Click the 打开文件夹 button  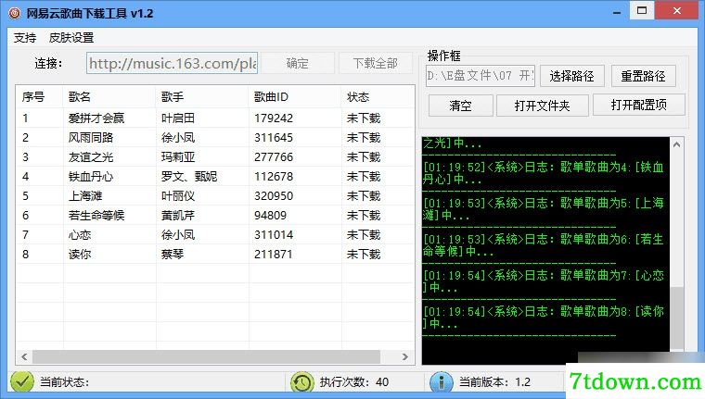click(543, 106)
